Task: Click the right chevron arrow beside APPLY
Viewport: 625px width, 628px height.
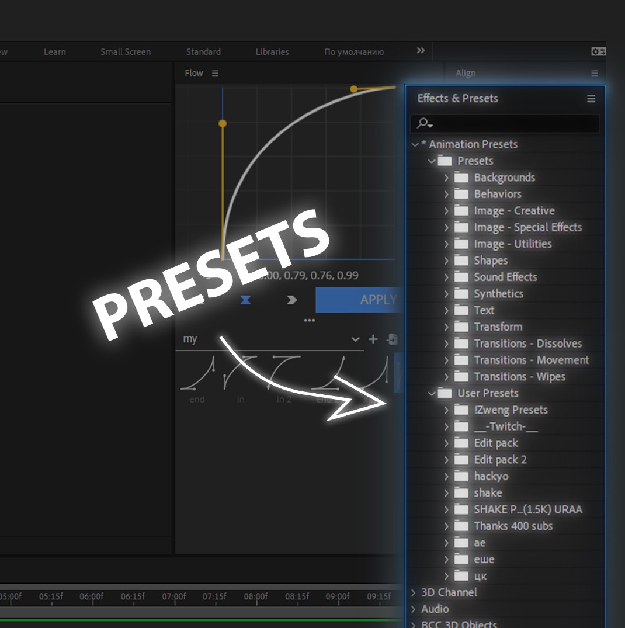Action: pos(291,300)
